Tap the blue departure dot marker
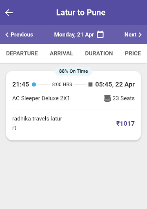147x209 pixels. [34, 84]
